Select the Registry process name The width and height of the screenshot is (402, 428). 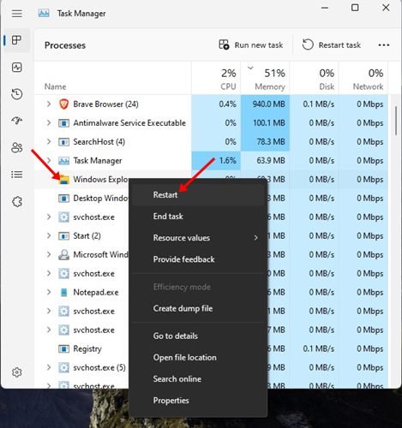87,348
